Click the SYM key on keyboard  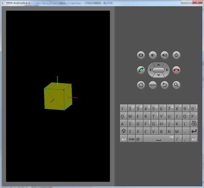pos(131,139)
